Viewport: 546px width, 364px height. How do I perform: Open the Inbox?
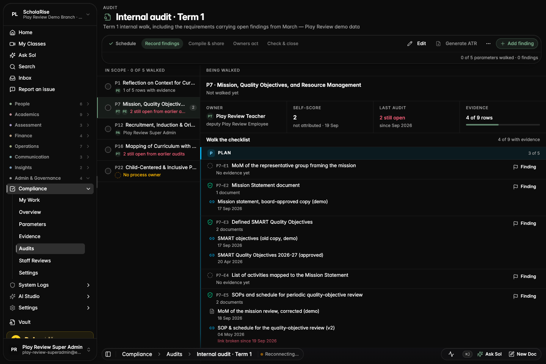[x=50, y=78]
